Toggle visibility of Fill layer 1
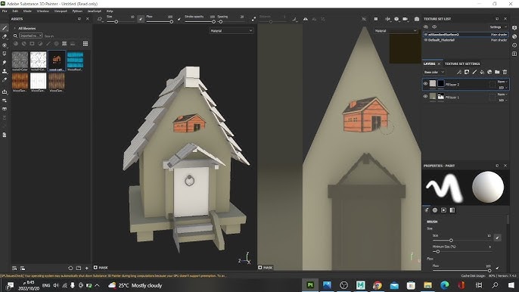The width and height of the screenshot is (519, 292). click(426, 97)
